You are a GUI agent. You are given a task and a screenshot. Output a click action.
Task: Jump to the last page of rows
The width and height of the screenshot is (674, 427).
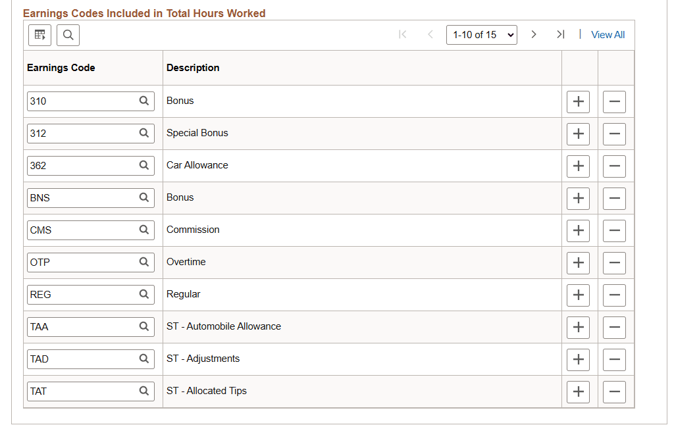[561, 34]
